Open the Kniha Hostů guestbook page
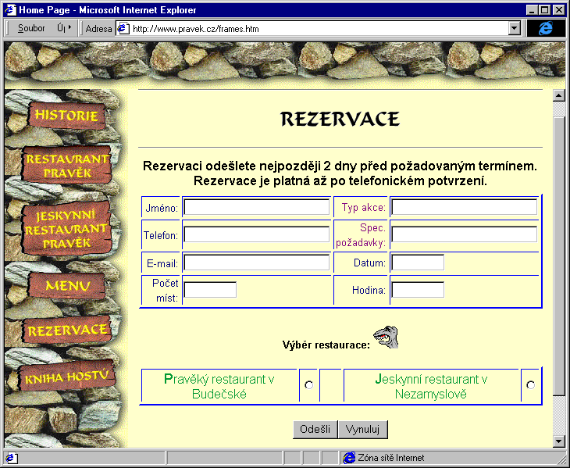This screenshot has width=570, height=468. (66, 377)
